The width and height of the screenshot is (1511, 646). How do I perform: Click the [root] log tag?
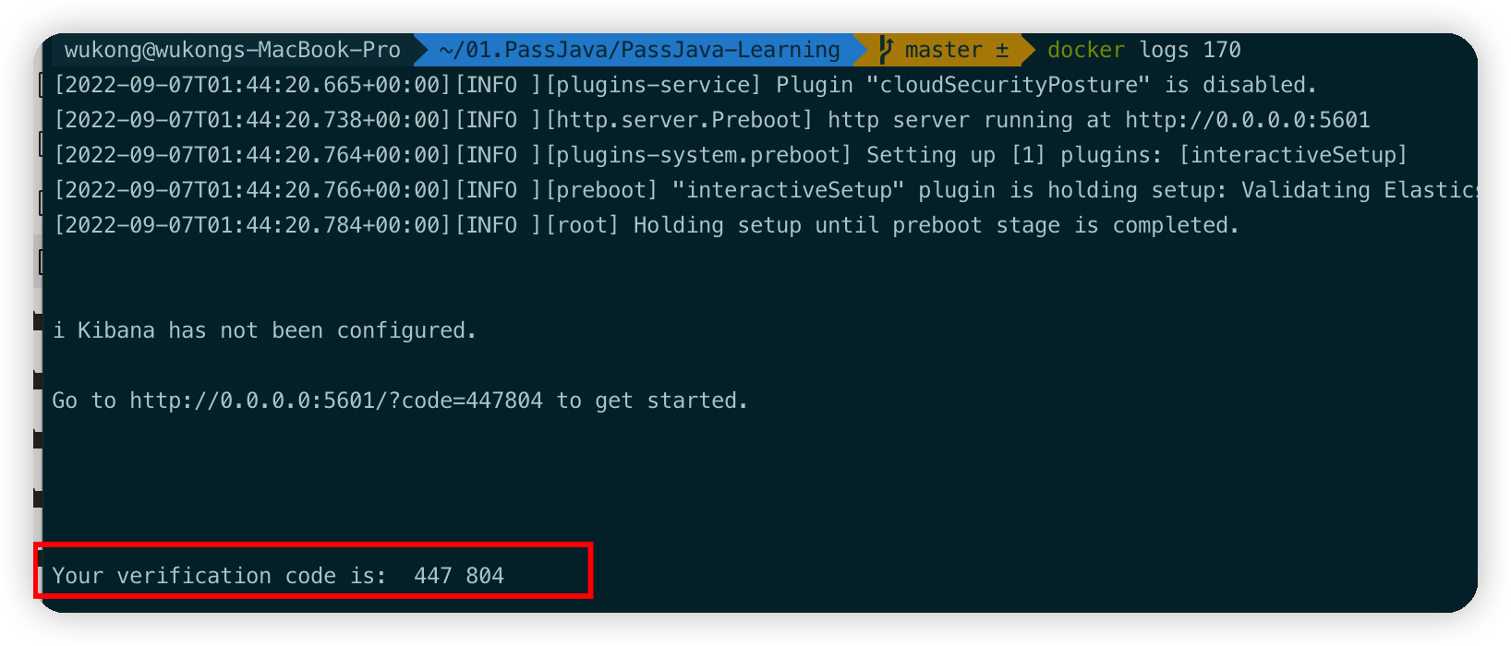click(x=582, y=225)
